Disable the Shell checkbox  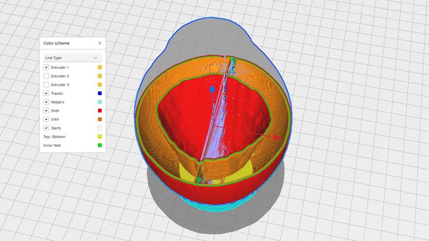click(x=46, y=110)
